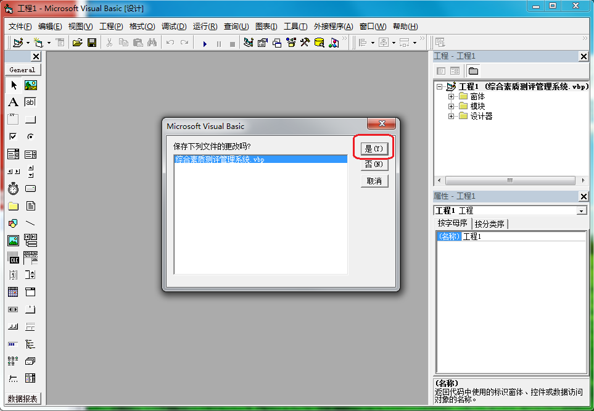Expand the 窗体 folder node
This screenshot has width=594, height=411.
click(x=451, y=96)
